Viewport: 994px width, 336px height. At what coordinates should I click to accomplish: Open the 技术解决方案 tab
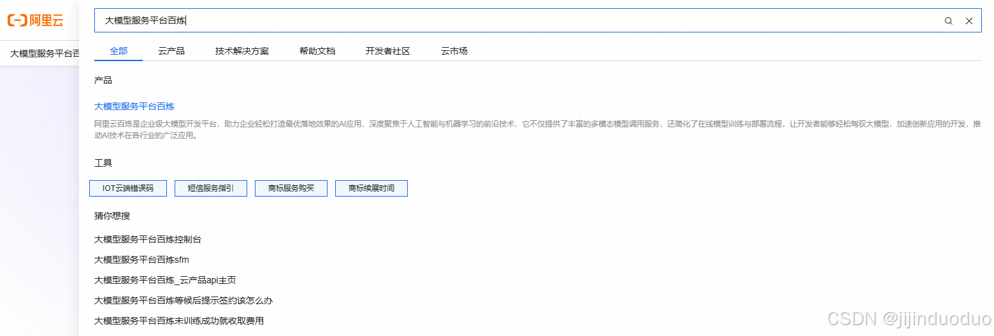click(242, 51)
